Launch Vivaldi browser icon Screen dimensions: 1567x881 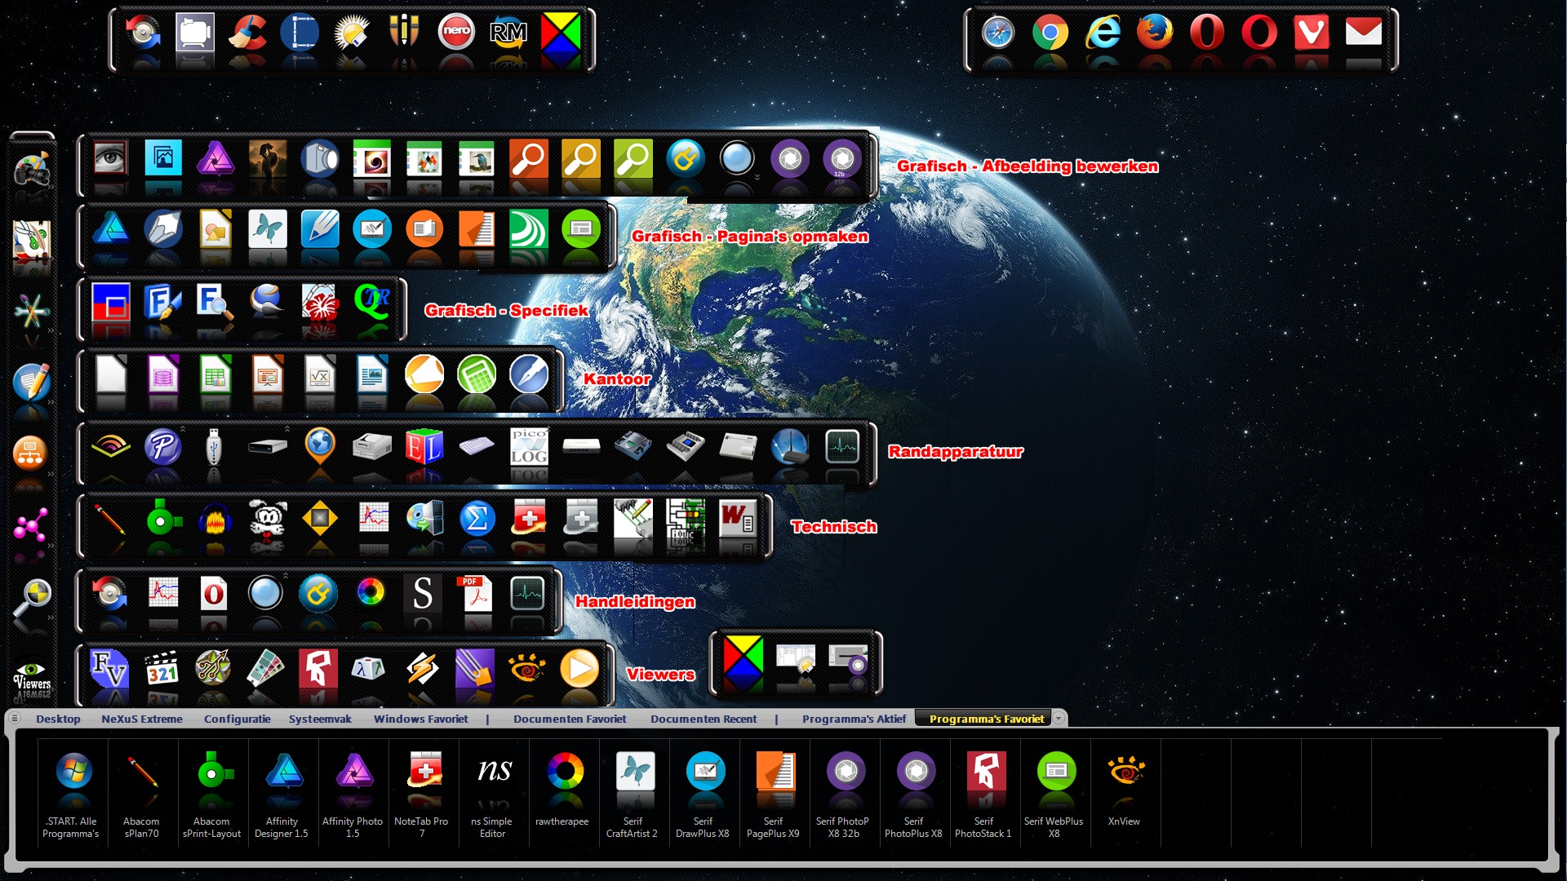pyautogui.click(x=1312, y=33)
